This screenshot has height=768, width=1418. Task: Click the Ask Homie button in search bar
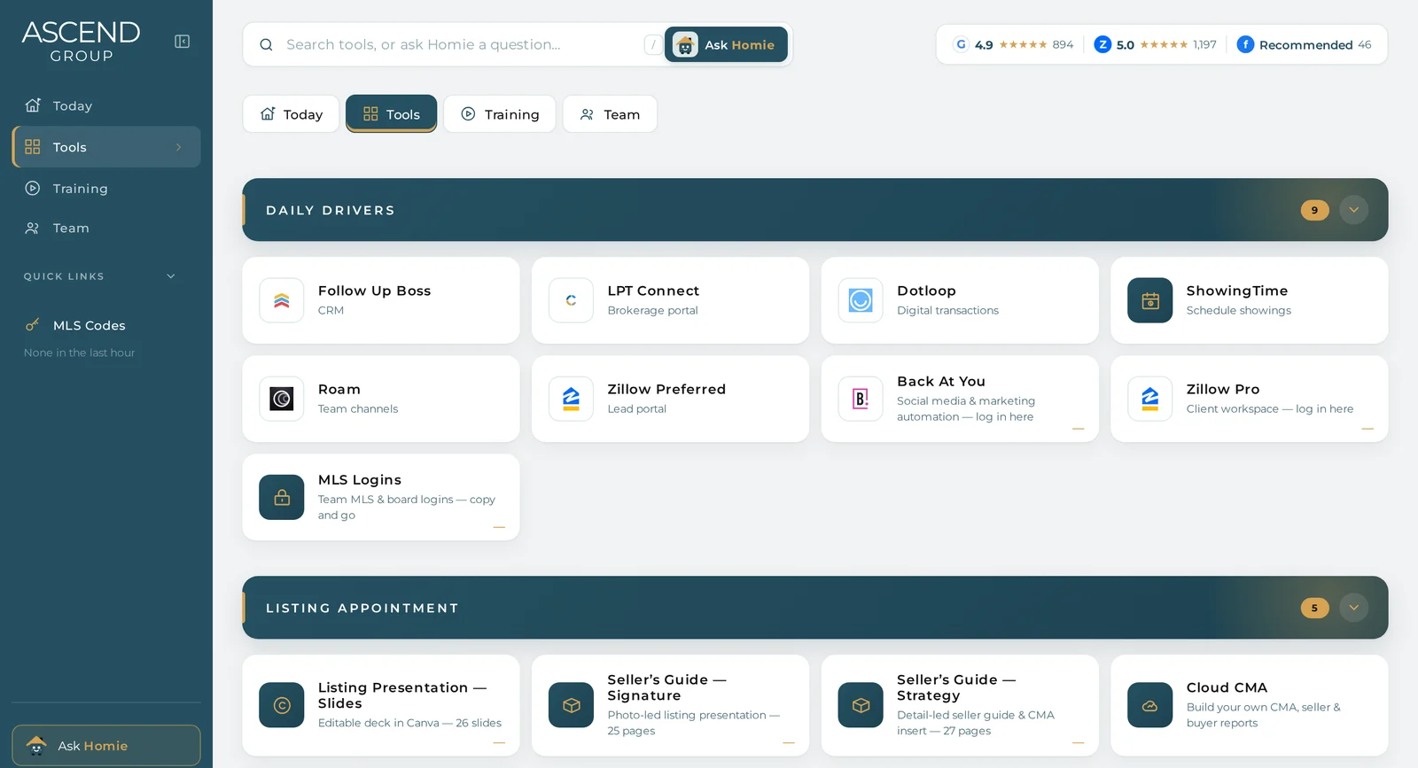pos(726,44)
